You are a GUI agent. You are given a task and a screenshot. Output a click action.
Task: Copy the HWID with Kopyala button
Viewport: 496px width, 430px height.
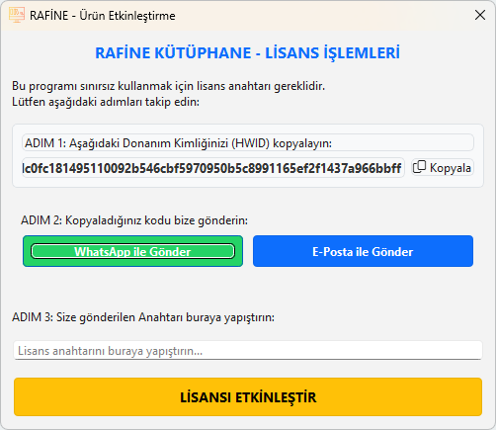[x=443, y=167]
